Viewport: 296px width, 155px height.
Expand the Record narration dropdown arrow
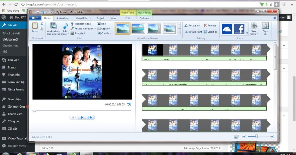[x=95, y=28]
